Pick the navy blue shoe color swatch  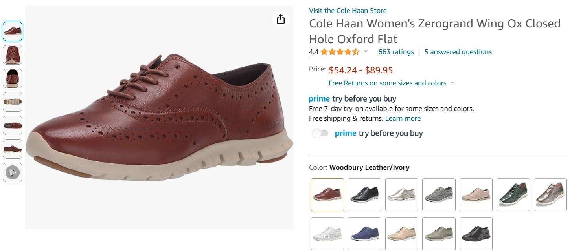364,234
